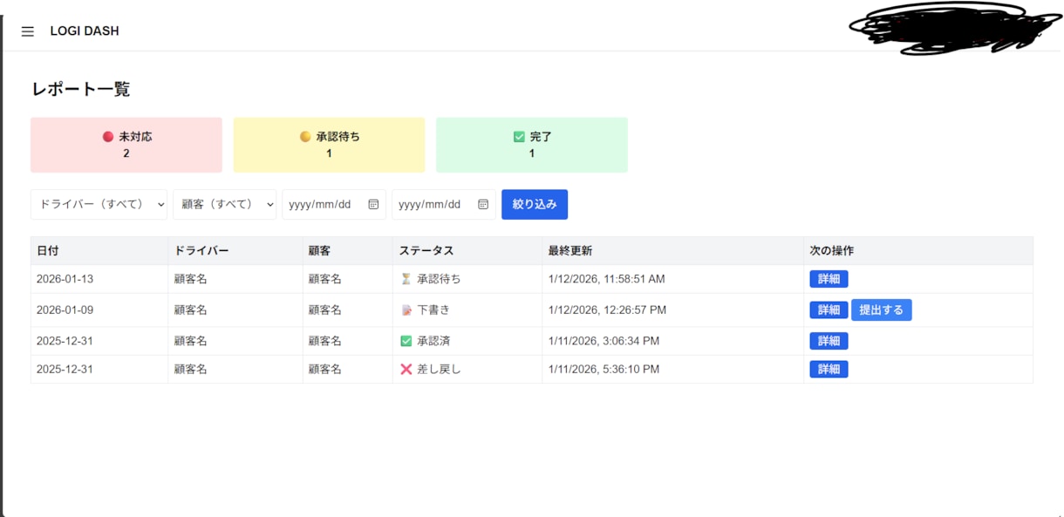The height and width of the screenshot is (517, 1064).
Task: Click timestamp 1/12/2026, 12:26:57 PM
Action: coord(607,310)
